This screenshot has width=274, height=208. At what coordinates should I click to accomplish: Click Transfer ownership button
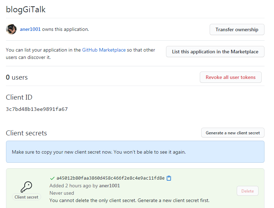coord(237,29)
